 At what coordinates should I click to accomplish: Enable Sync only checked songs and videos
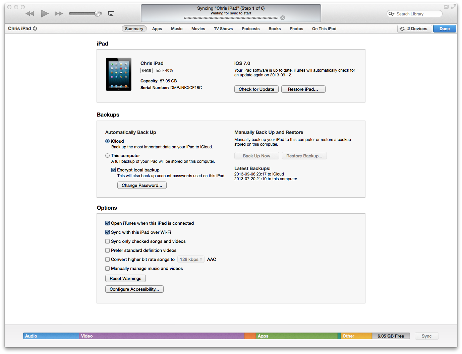(108, 241)
